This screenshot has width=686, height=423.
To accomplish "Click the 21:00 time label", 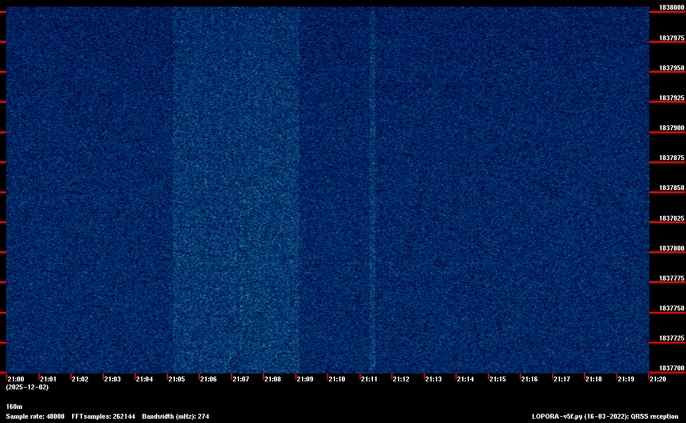I will (16, 379).
